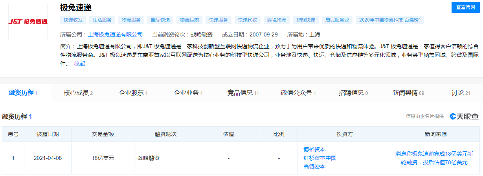Switch to the 企业业务 tab
This screenshot has width=483, height=176.
click(188, 93)
